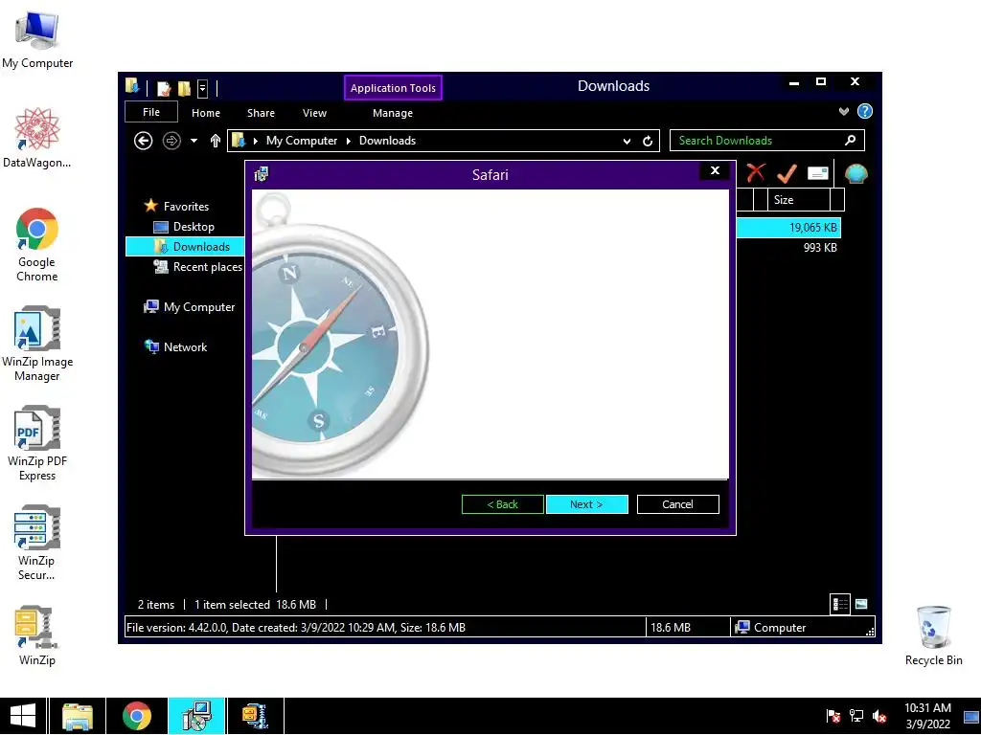Click the installer taskbar button
The height and width of the screenshot is (735, 981).
pos(196,716)
